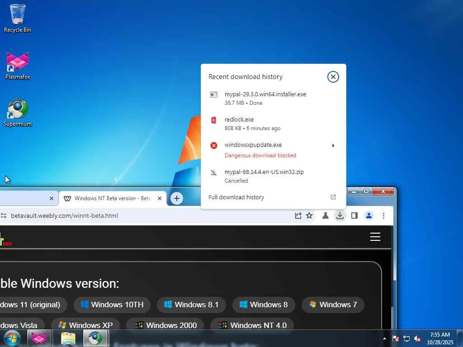
Task: Open the Windows Start menu
Action: click(x=12, y=338)
